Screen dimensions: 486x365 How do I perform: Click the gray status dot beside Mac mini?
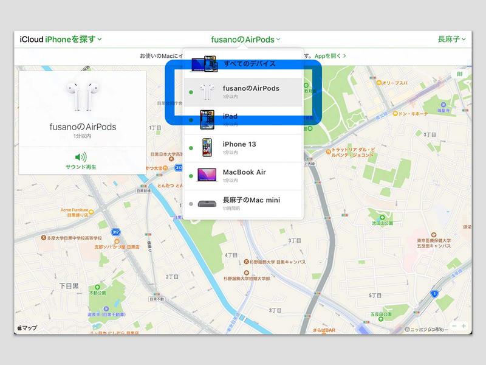[191, 204]
